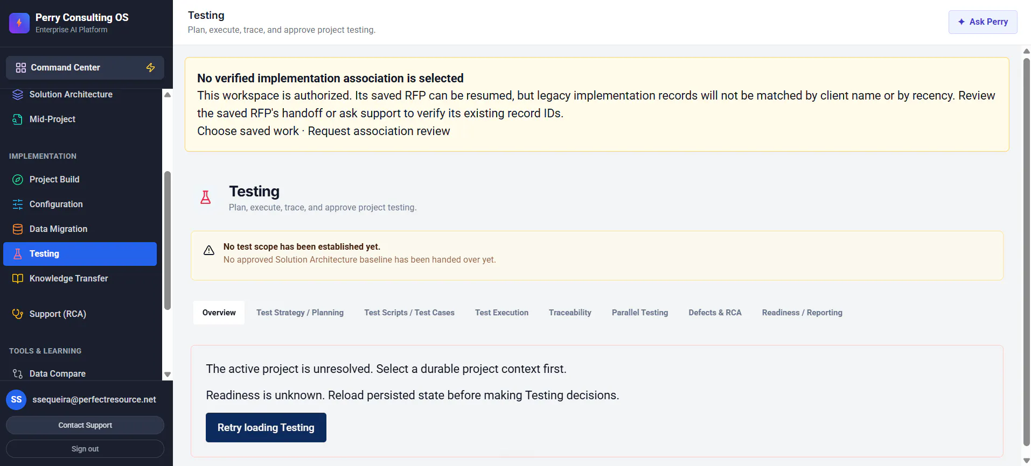Viewport: 1031px width, 466px height.
Task: Click Request association review link
Action: pos(379,131)
